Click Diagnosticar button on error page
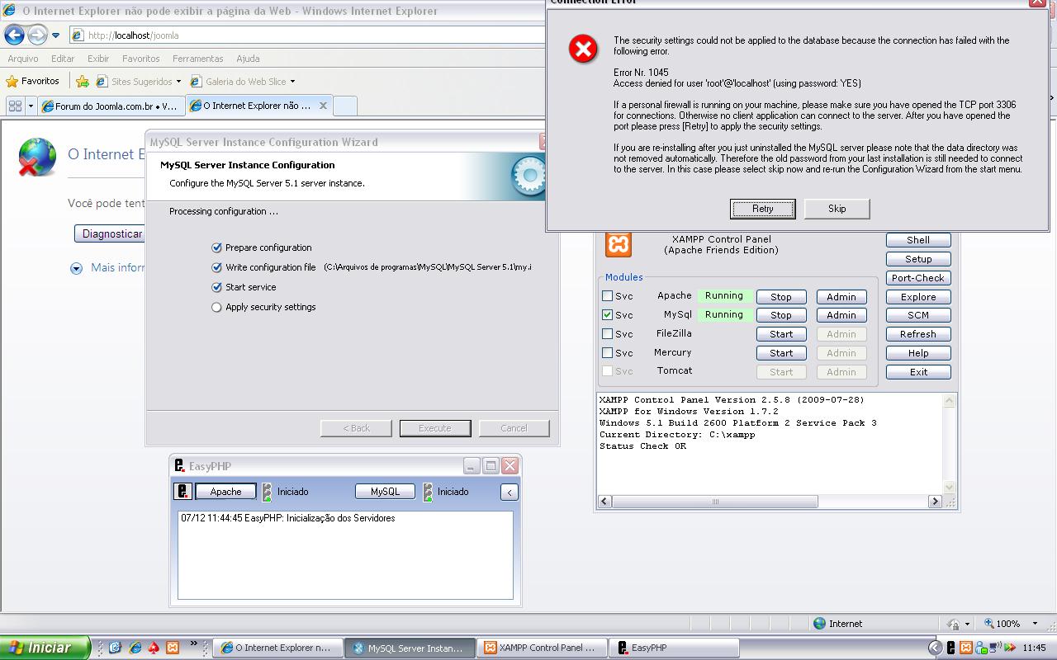 111,233
